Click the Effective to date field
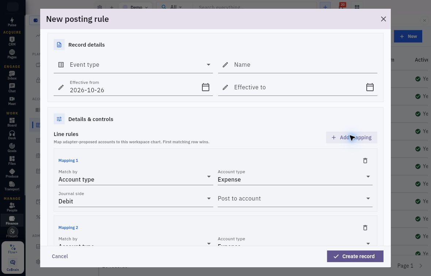Viewport: 431px width, 276px height. [x=297, y=87]
